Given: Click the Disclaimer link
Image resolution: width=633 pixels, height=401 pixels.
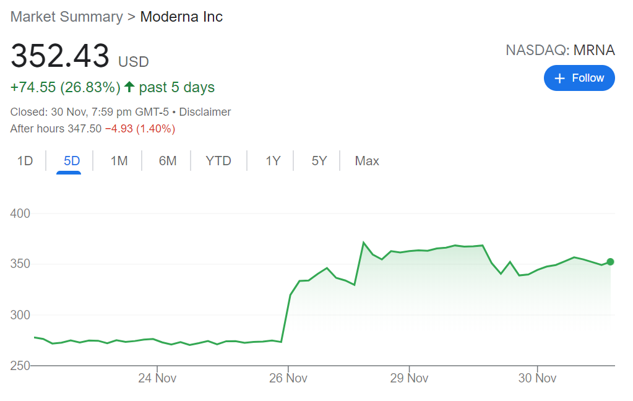Looking at the screenshot, I should pos(205,112).
